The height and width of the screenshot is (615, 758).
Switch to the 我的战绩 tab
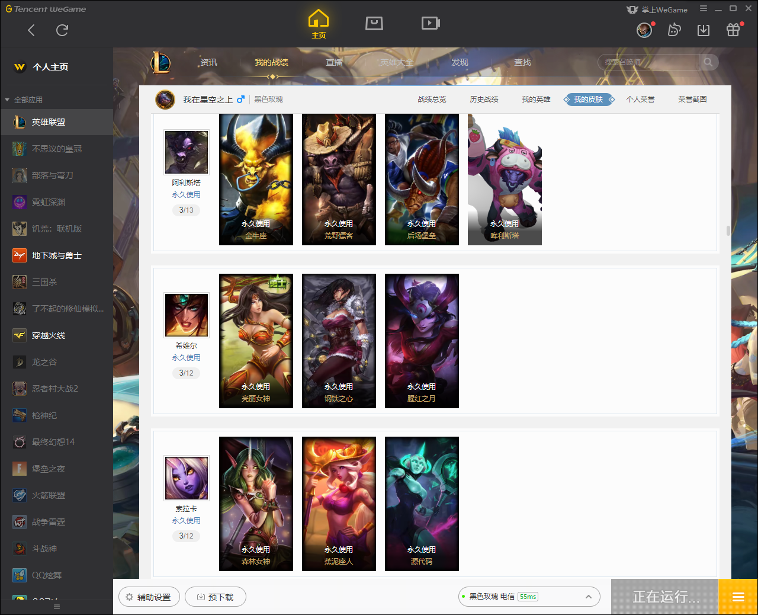tap(271, 62)
